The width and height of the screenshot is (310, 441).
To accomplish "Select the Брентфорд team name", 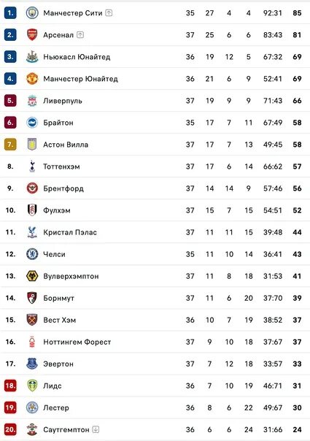I will click(x=63, y=188).
